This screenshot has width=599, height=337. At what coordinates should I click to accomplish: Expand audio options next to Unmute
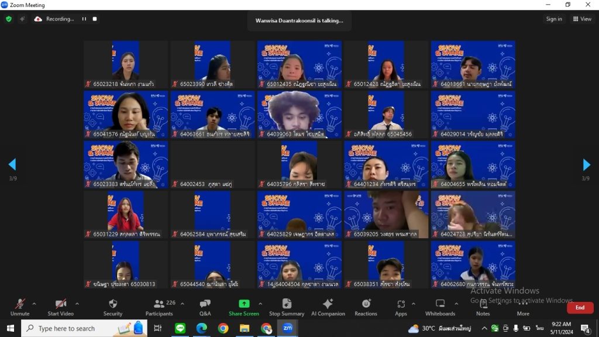[34, 304]
